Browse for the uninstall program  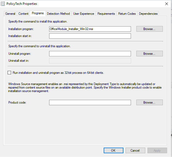point(150,53)
